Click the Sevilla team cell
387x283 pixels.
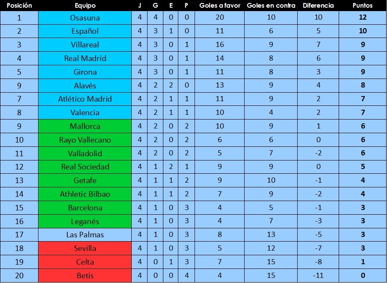click(85, 248)
